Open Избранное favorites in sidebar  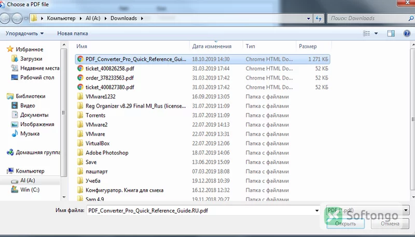coord(30,49)
